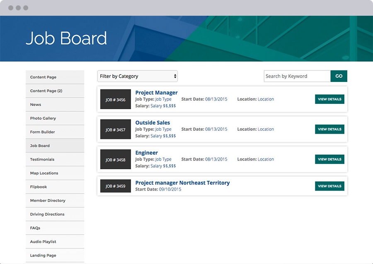373x264 pixels.
Task: View details for Engineer job
Action: click(x=329, y=159)
